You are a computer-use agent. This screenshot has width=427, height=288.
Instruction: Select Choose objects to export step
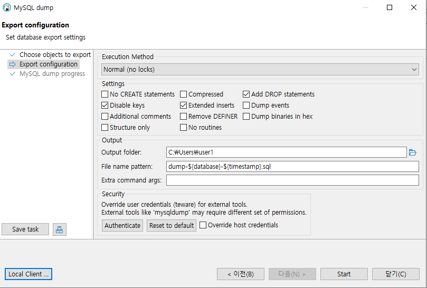(x=55, y=55)
